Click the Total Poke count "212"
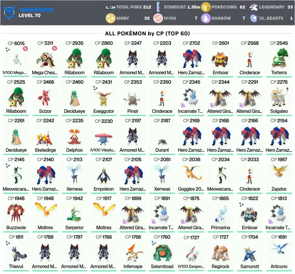Image resolution: width=295 pixels, height=274 pixels. click(147, 7)
